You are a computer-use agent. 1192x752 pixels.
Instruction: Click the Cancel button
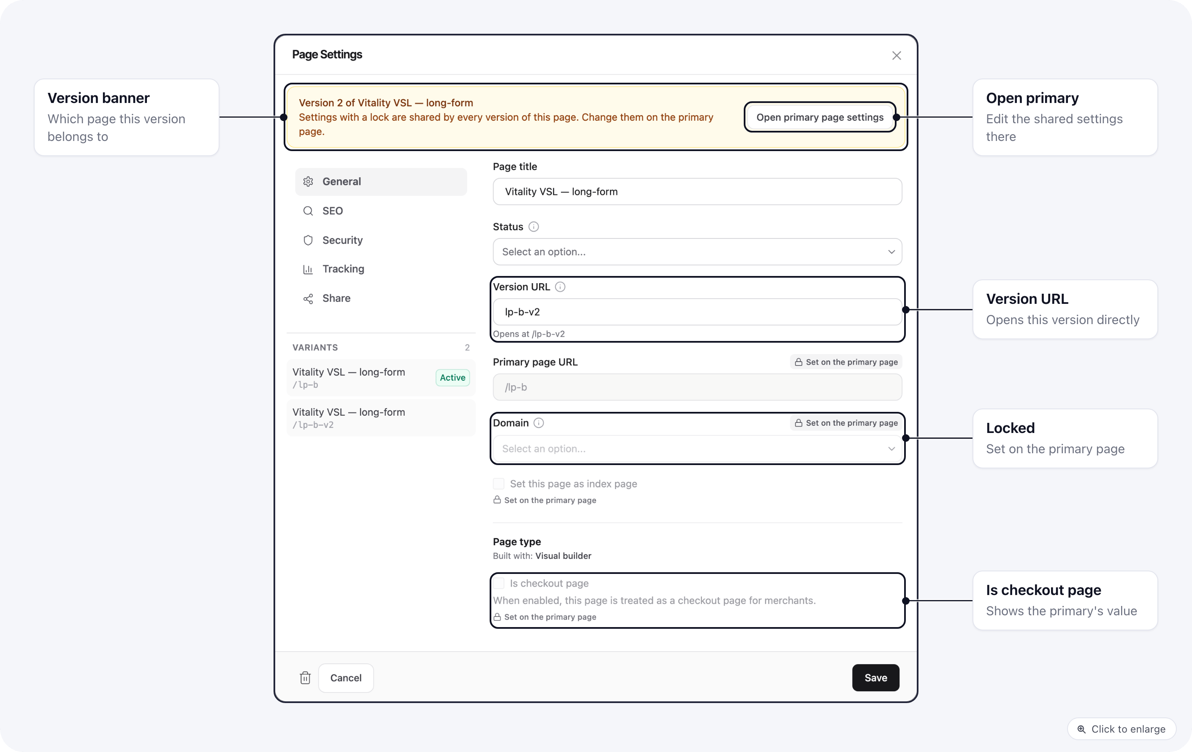click(x=346, y=678)
